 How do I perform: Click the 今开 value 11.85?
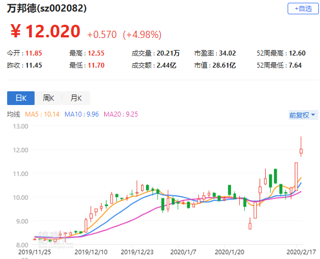(33, 53)
